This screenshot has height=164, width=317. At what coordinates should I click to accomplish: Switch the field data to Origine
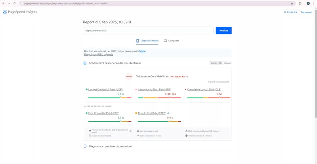[x=227, y=63]
